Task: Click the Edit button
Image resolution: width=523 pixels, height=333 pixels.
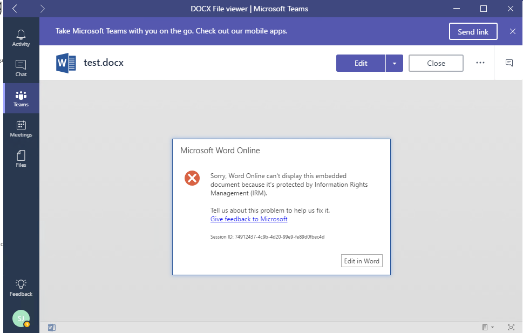Action: click(361, 63)
